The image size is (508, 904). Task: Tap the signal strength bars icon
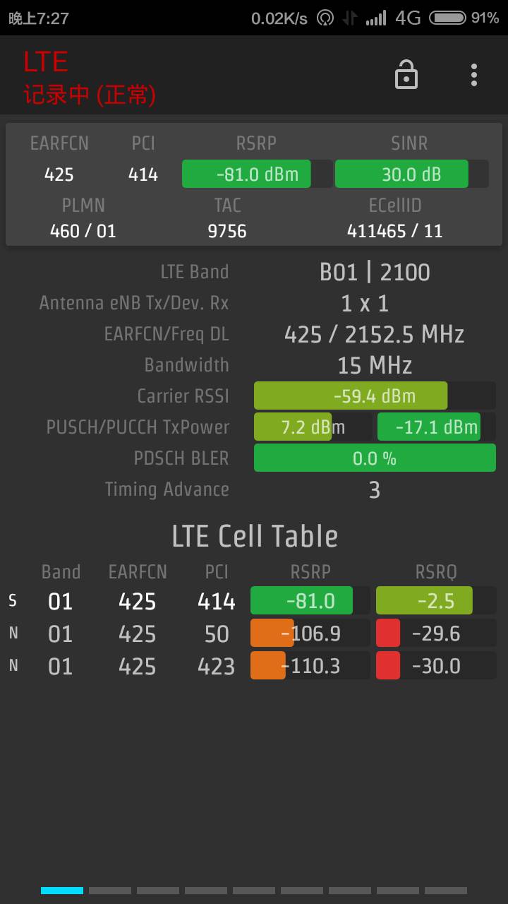coord(376,18)
